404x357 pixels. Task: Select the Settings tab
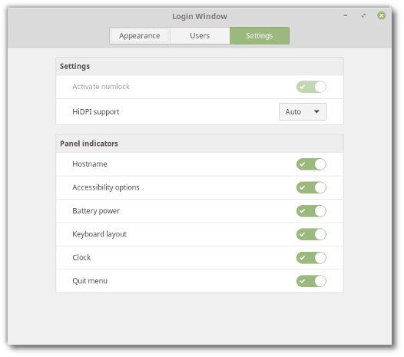click(259, 36)
